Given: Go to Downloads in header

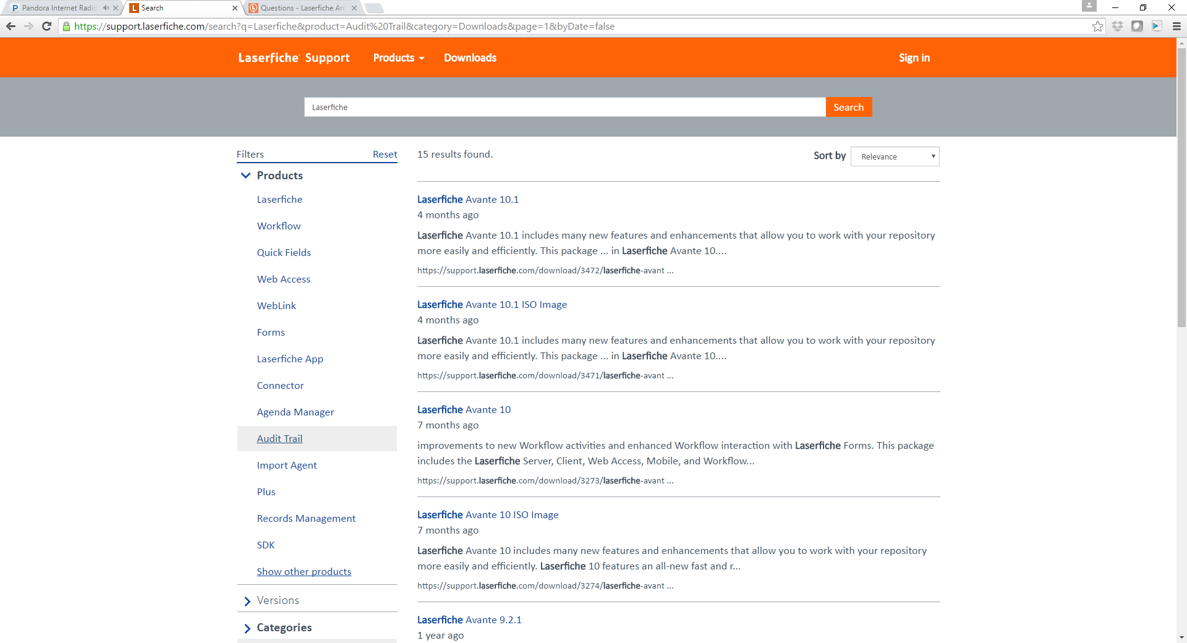Looking at the screenshot, I should click(x=470, y=57).
